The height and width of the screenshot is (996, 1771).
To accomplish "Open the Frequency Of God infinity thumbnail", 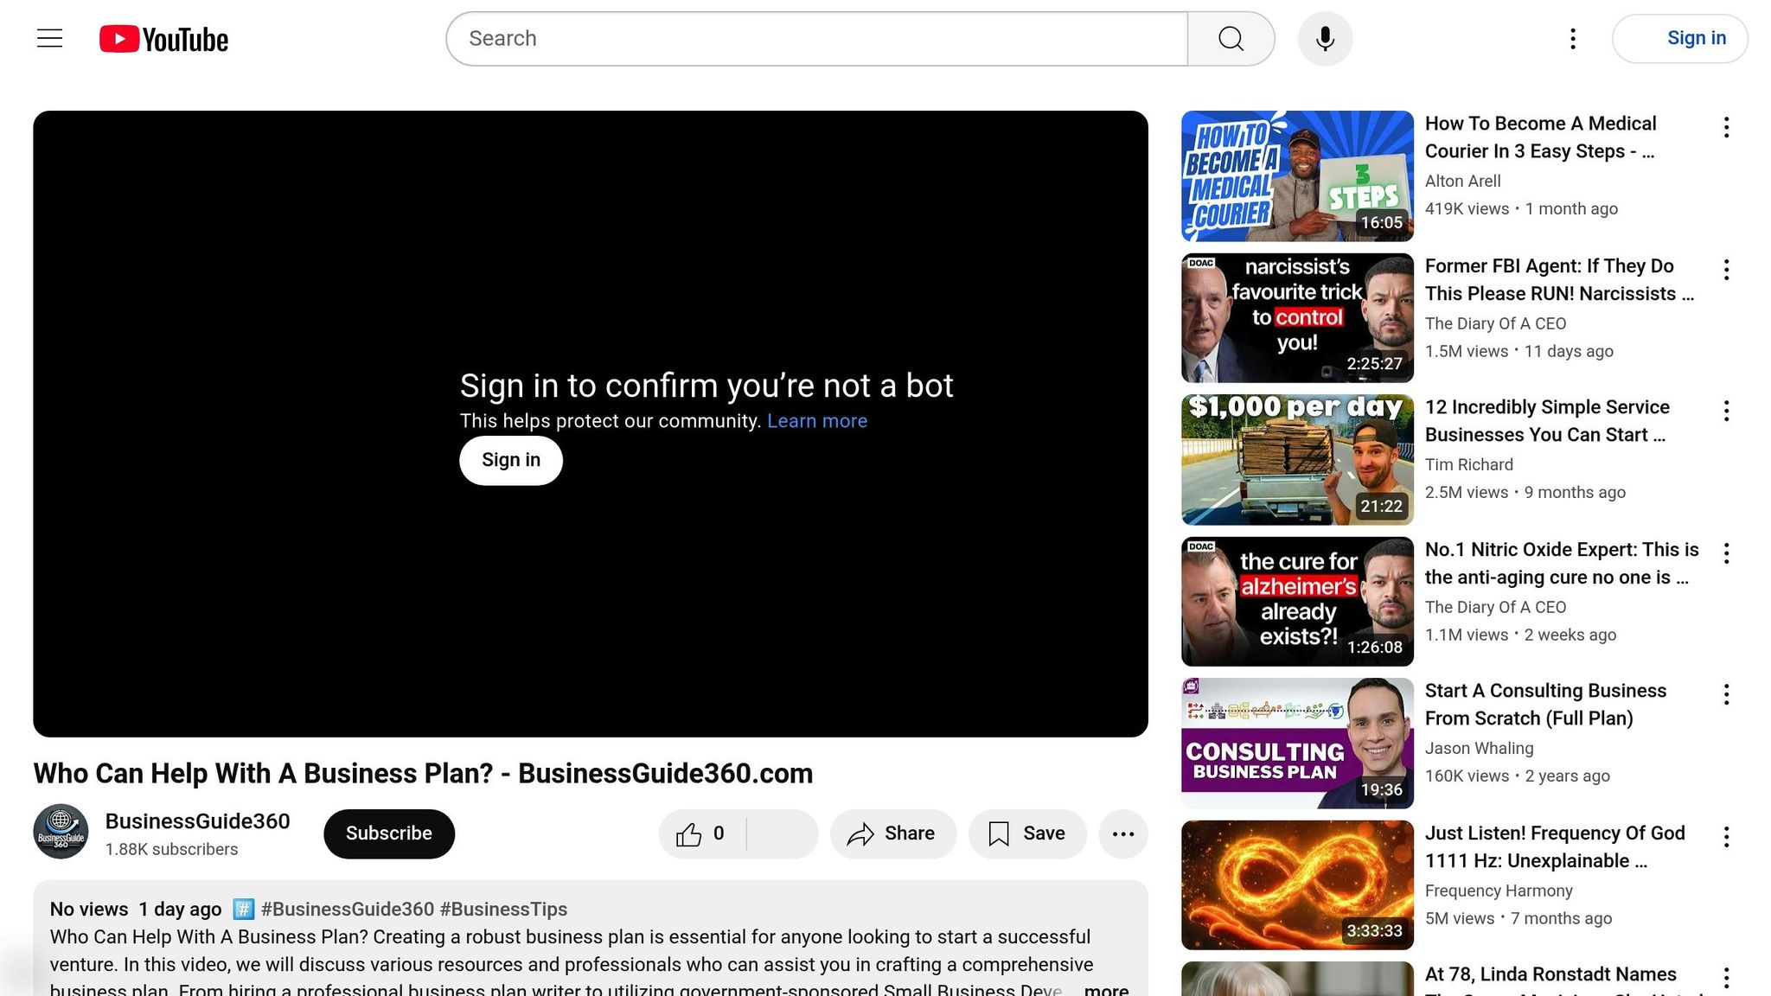I will pyautogui.click(x=1297, y=885).
